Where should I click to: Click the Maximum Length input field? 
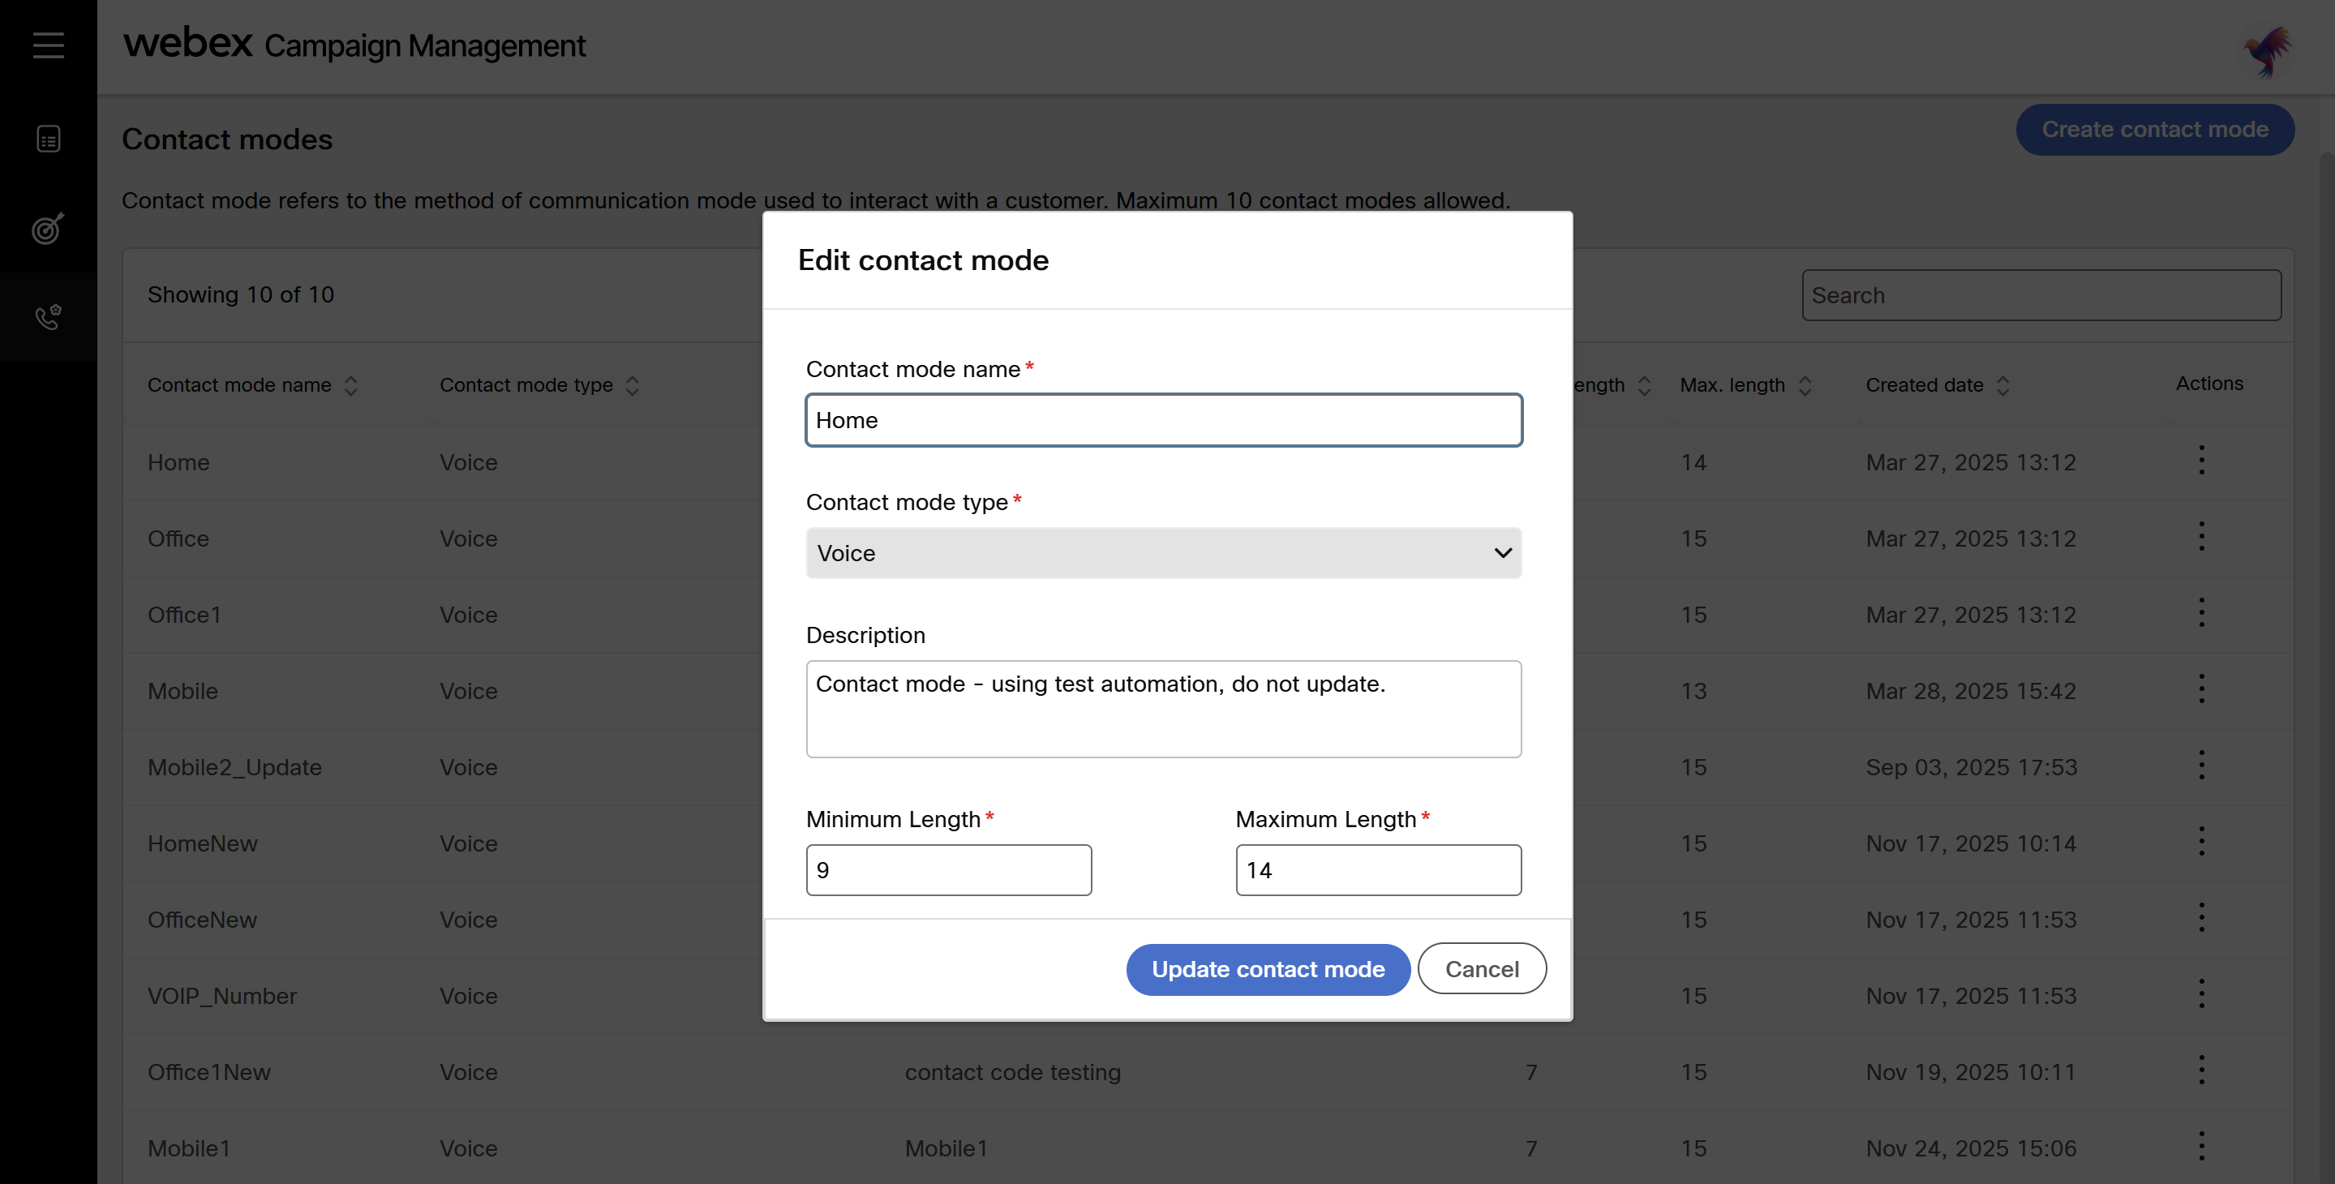(x=1378, y=869)
